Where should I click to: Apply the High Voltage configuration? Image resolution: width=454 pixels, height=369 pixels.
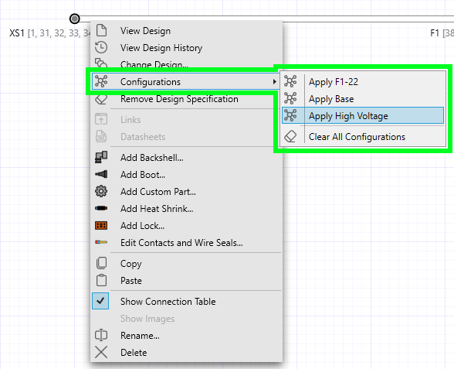[x=363, y=115]
